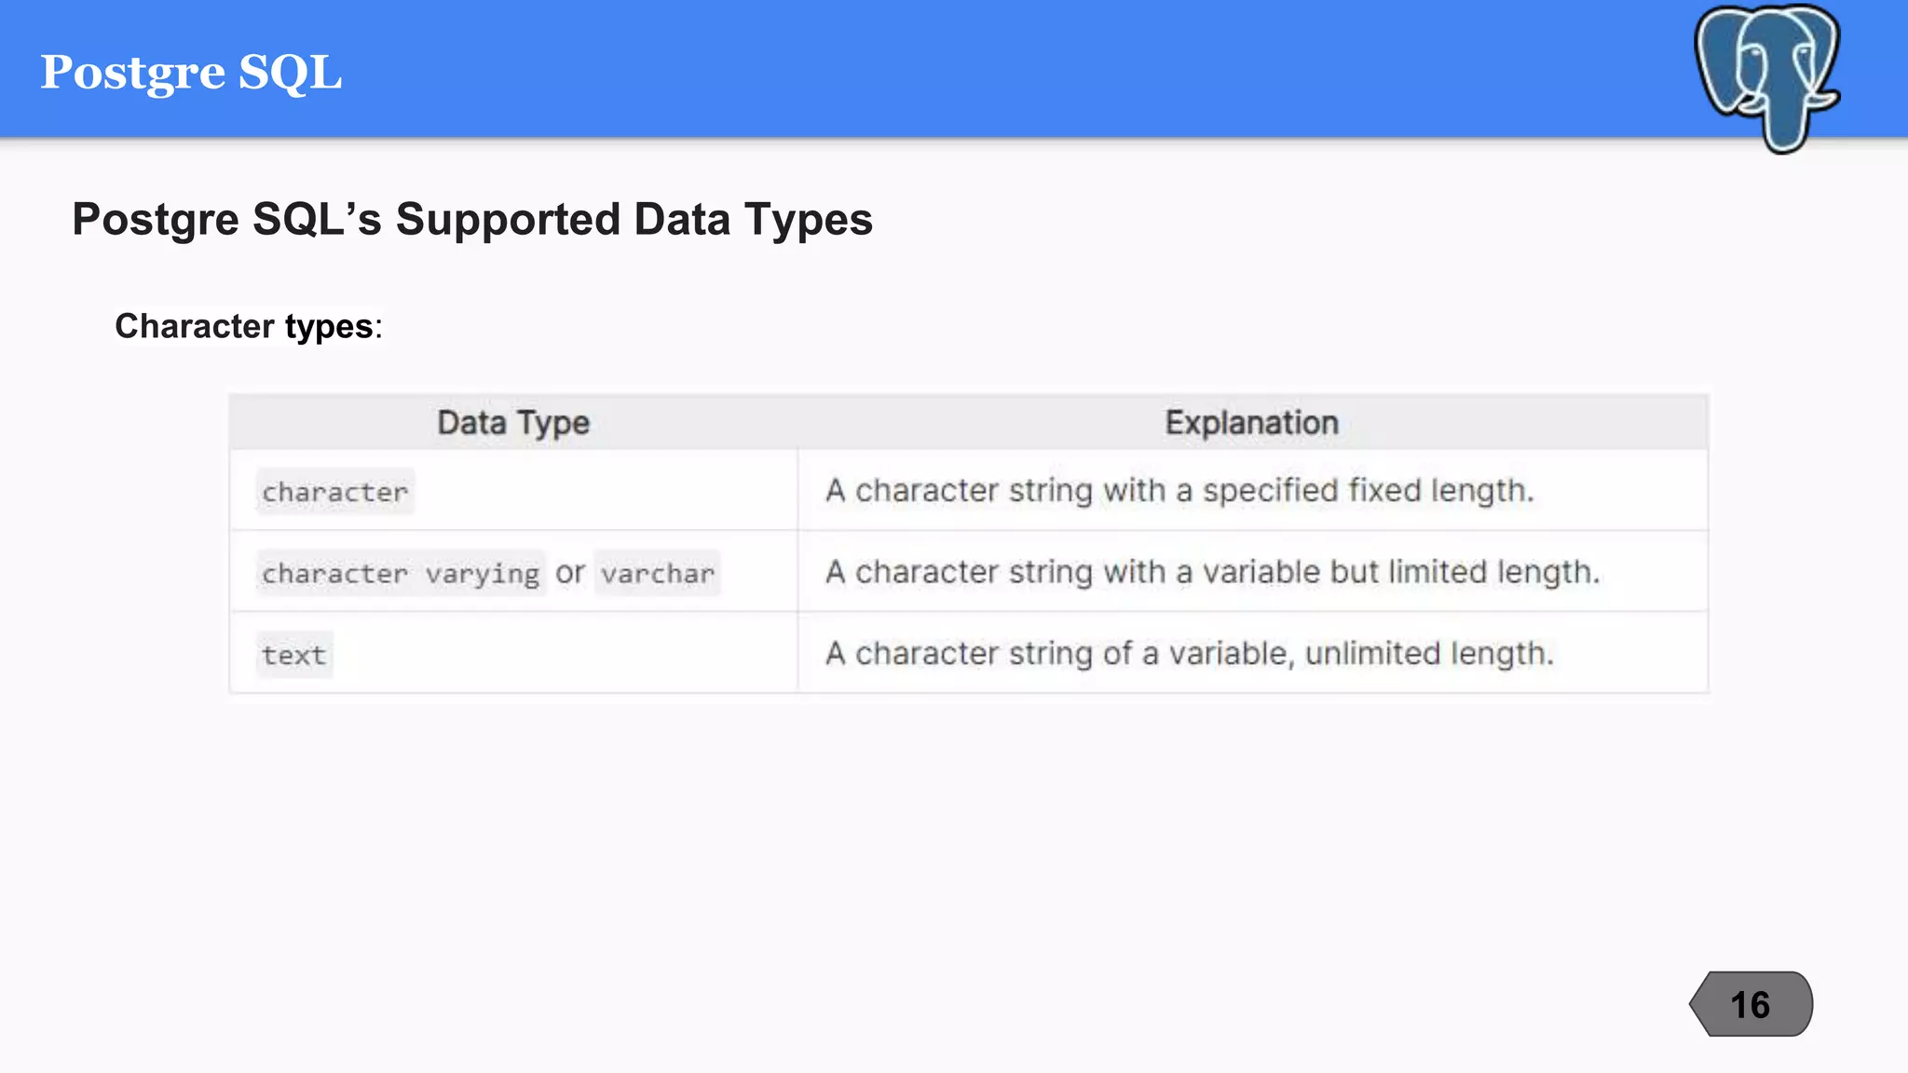This screenshot has width=1908, height=1073.
Task: Select the Explanation column header
Action: pyautogui.click(x=1252, y=423)
